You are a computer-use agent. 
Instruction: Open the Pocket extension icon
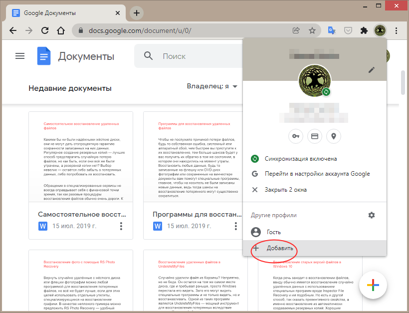coord(348,30)
